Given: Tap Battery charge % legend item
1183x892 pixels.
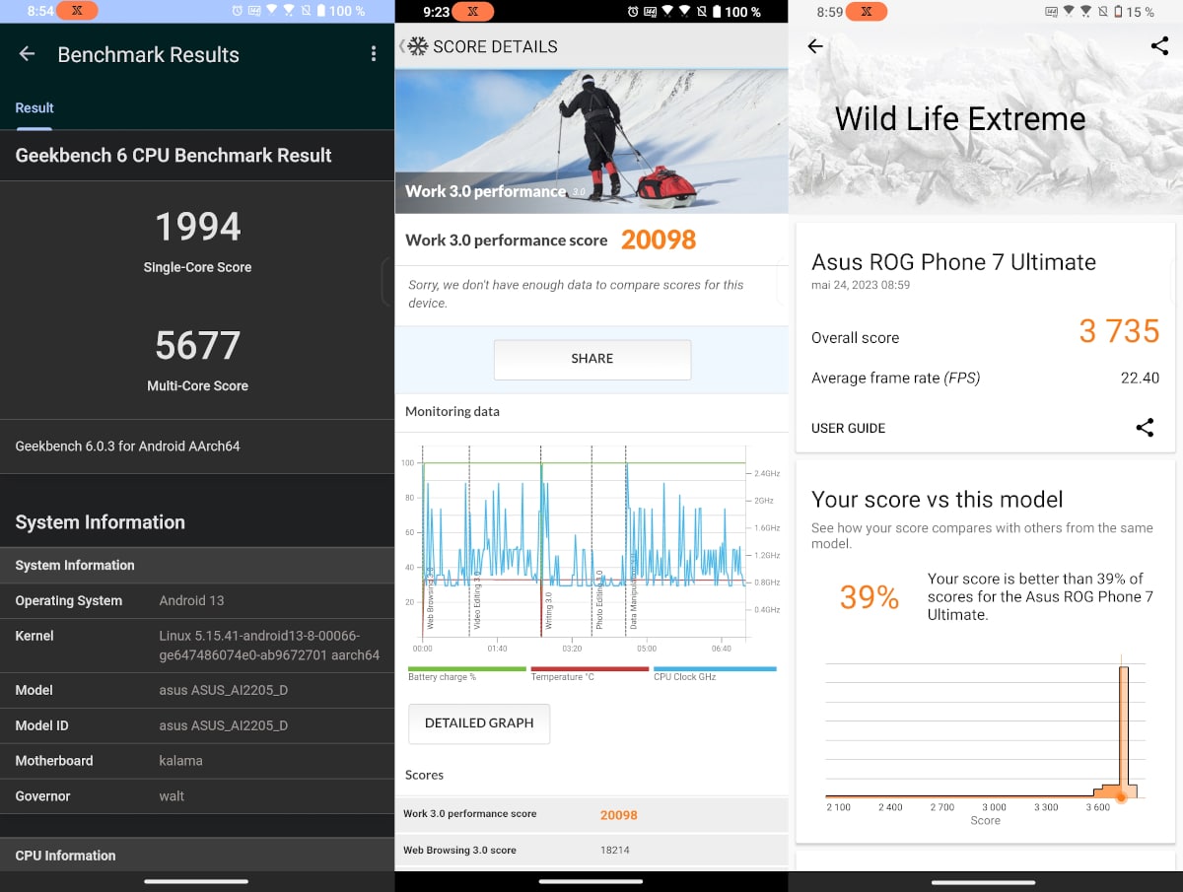Looking at the screenshot, I should [466, 674].
